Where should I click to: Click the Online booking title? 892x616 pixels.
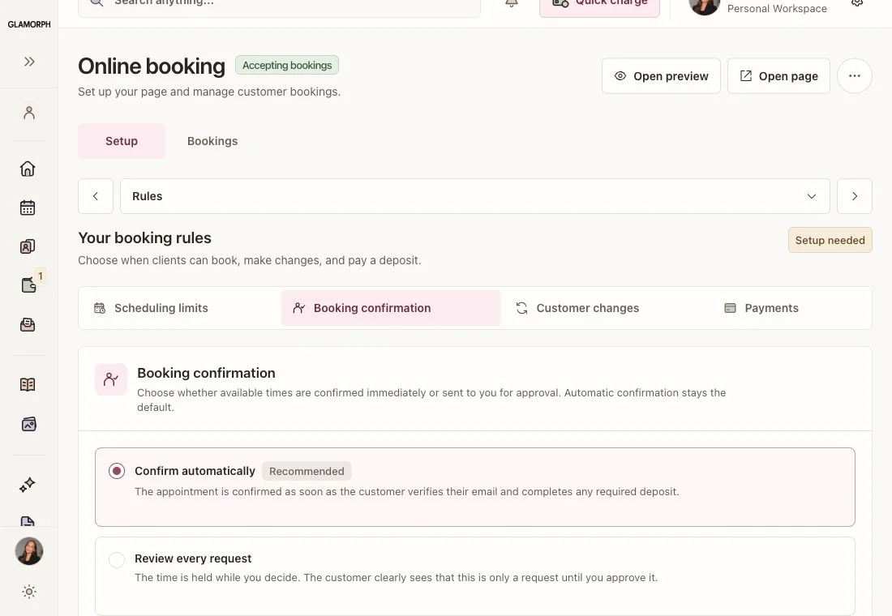[x=152, y=66]
